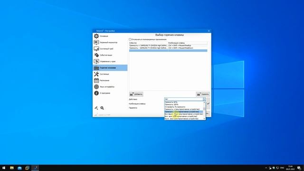Click dropdown list scrollbar up arrow
This screenshot has height=171, width=304.
coord(204,102)
